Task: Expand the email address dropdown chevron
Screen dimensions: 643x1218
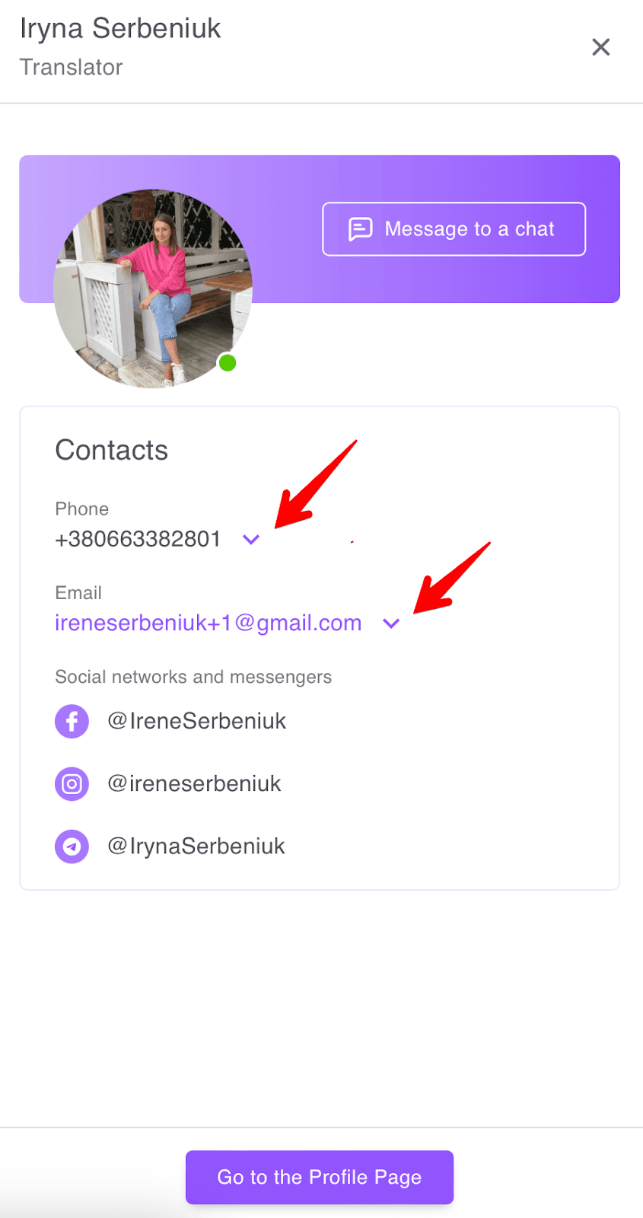Action: [391, 623]
